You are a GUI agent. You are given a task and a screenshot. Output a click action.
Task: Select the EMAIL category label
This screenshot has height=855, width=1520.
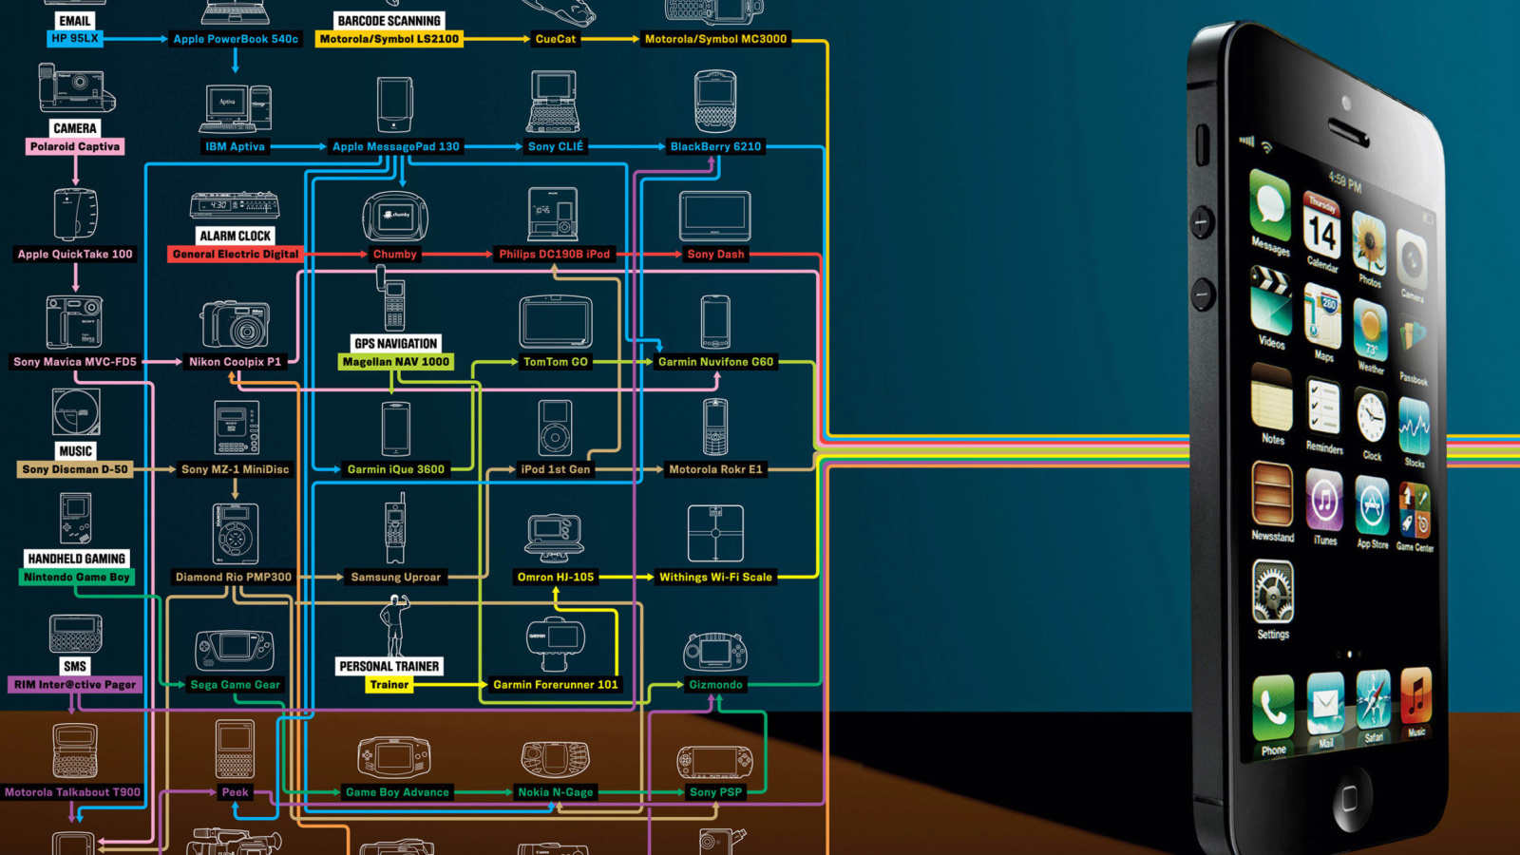(x=75, y=21)
